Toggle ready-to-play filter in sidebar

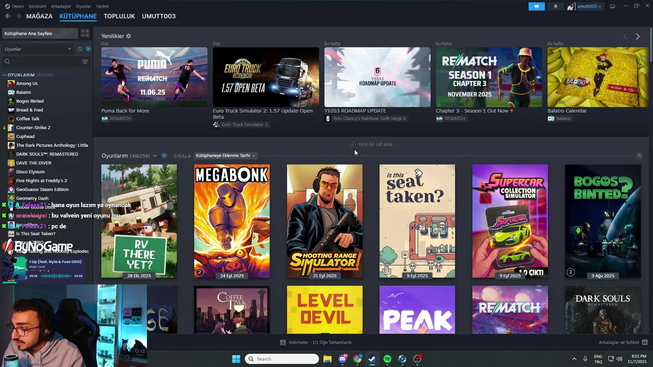pos(88,49)
